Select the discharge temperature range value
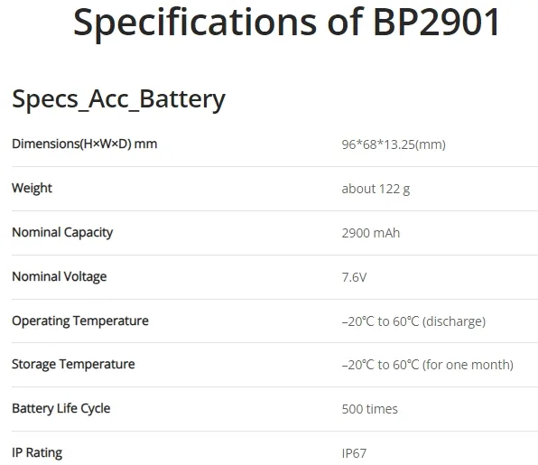This screenshot has width=538, height=465. (x=413, y=321)
